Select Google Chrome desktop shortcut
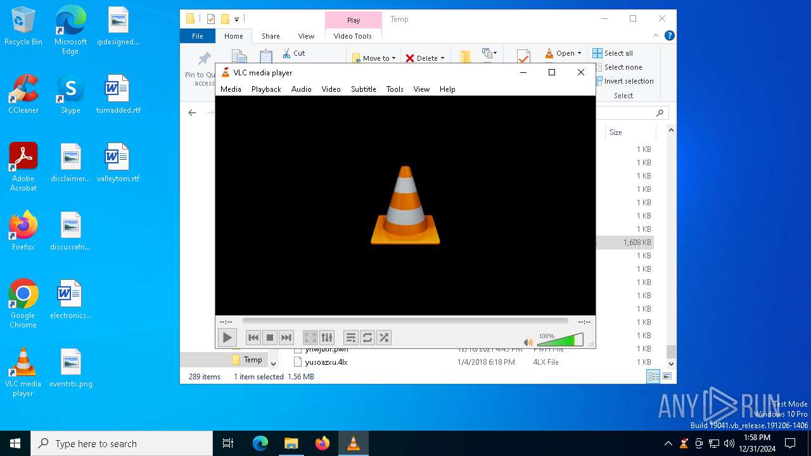 (x=23, y=304)
